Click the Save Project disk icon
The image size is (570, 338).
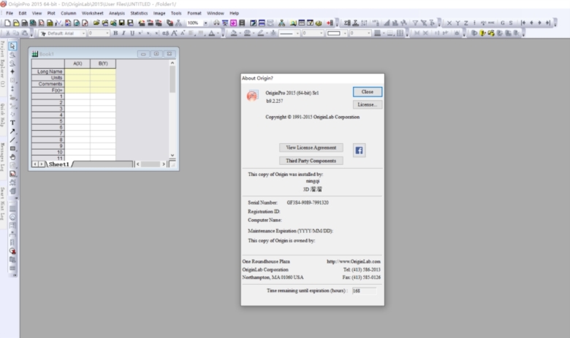tap(122, 23)
